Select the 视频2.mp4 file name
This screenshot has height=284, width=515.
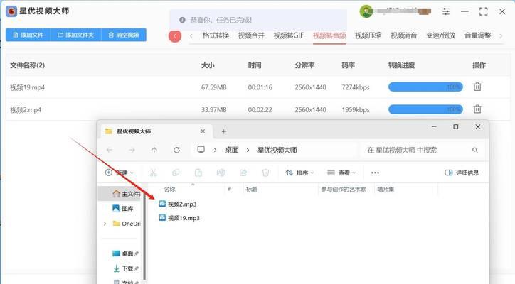tap(26, 110)
